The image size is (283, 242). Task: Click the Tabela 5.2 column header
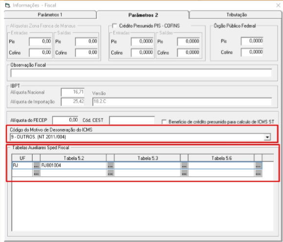coord(74,158)
